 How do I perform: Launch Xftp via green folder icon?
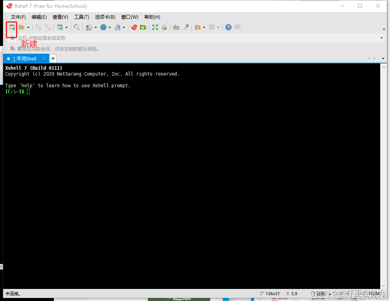(x=143, y=27)
